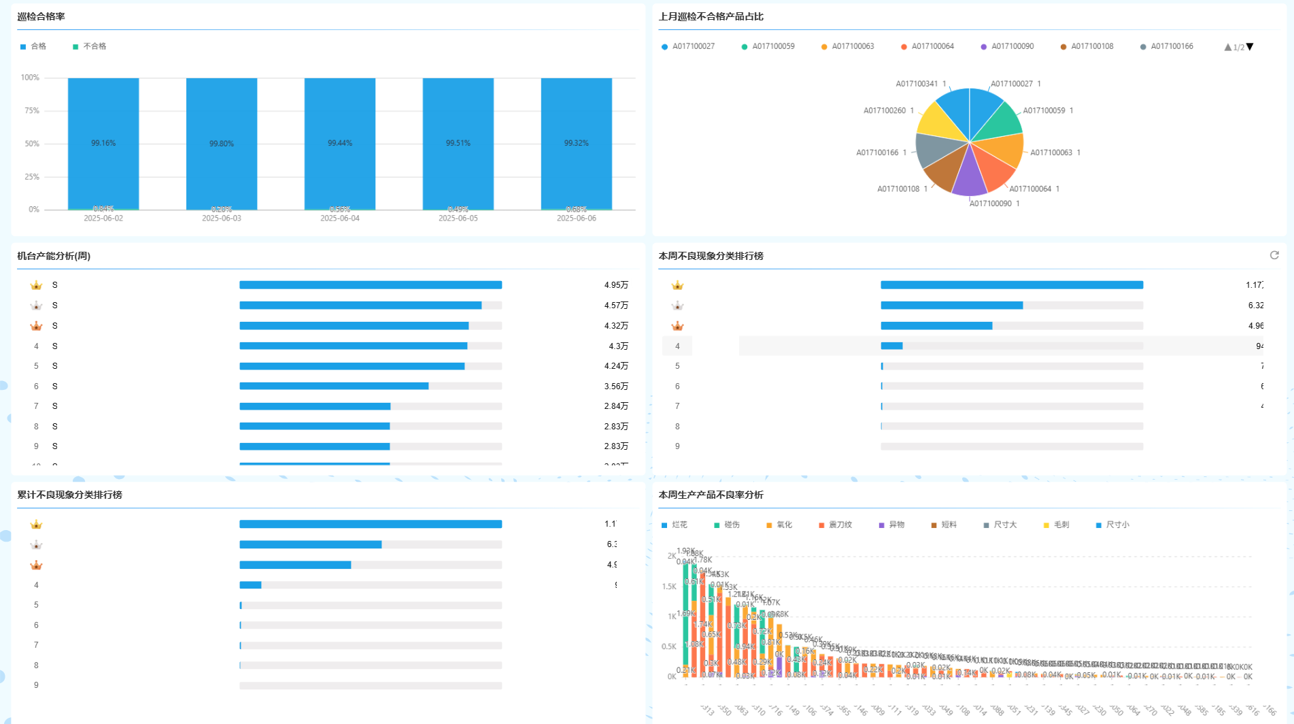Click silver crown in 本周不良现象分类排行榜
Image resolution: width=1294 pixels, height=724 pixels.
(677, 306)
